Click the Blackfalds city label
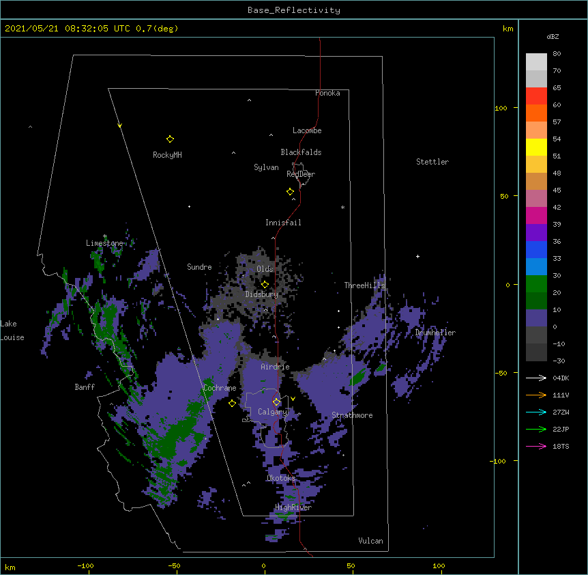Image resolution: width=588 pixels, height=575 pixels. [301, 152]
